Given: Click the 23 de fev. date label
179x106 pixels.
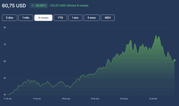Looking at the screenshot, I should [x=153, y=99].
